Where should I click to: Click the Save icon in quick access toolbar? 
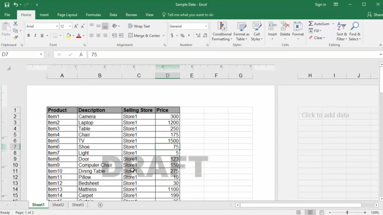7,5
